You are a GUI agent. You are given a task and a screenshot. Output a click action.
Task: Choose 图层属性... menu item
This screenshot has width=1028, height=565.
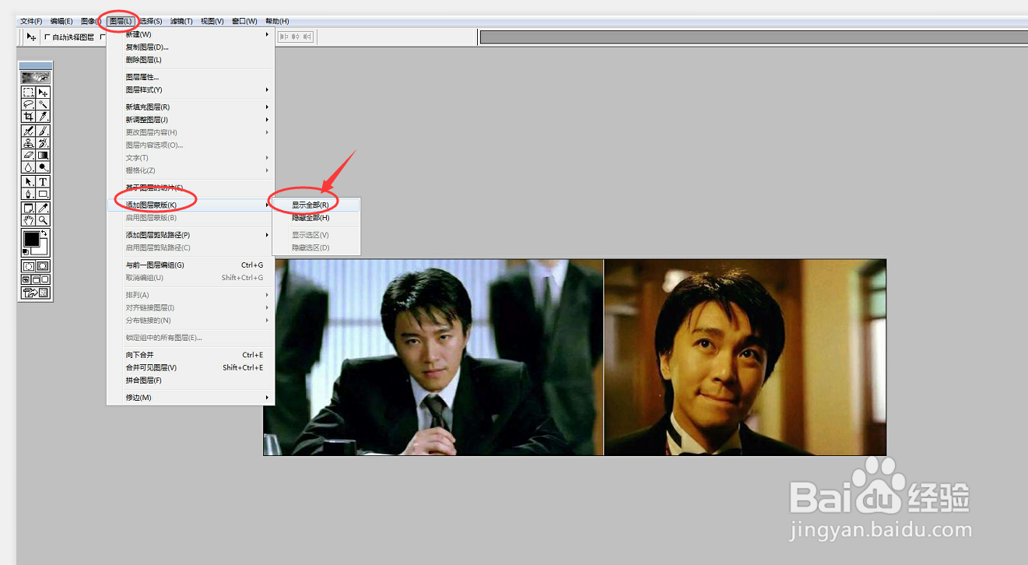pos(191,77)
